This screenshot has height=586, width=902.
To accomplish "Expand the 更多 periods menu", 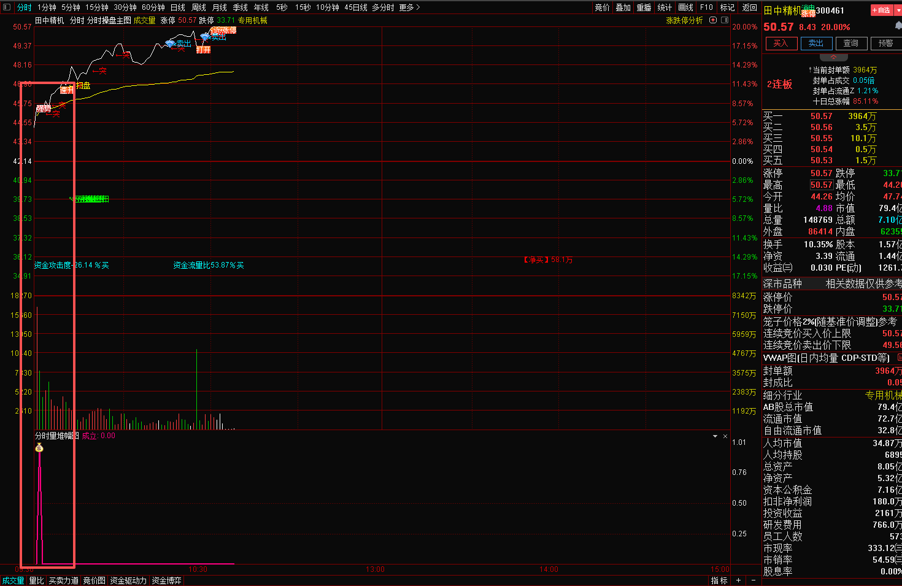I will [x=409, y=7].
